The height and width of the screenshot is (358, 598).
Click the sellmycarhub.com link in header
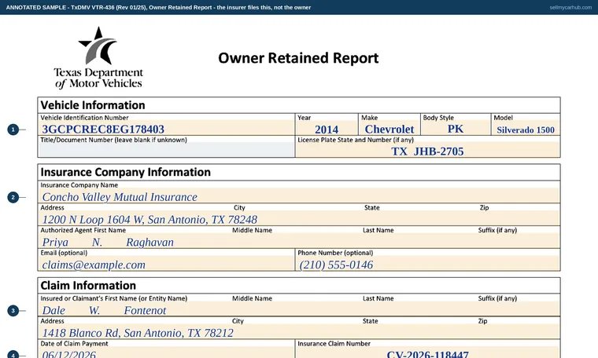[570, 7]
